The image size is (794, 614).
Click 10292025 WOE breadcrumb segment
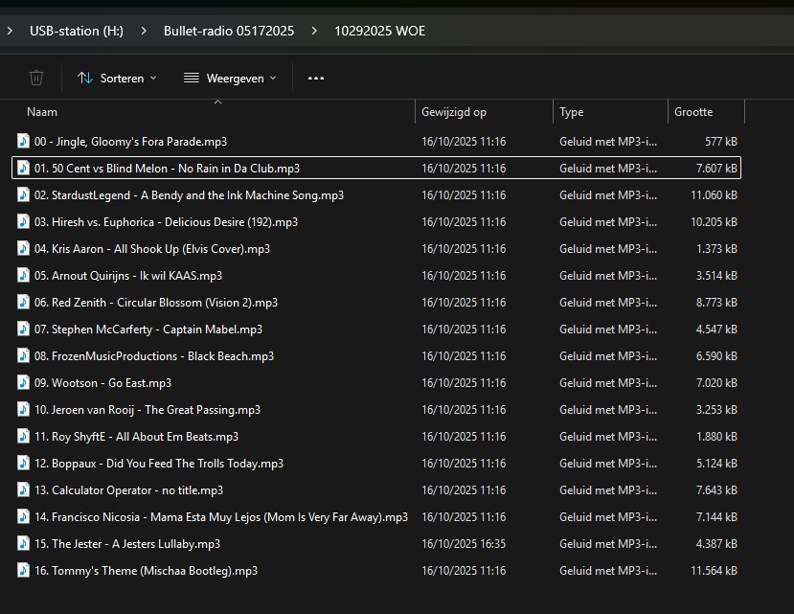pos(380,31)
